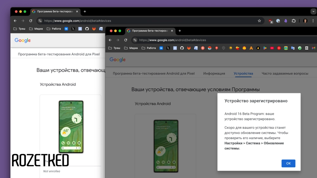This screenshot has width=317, height=178.
Task: Select the Программа бета-тестирования tab in front window
Action: click(x=150, y=31)
